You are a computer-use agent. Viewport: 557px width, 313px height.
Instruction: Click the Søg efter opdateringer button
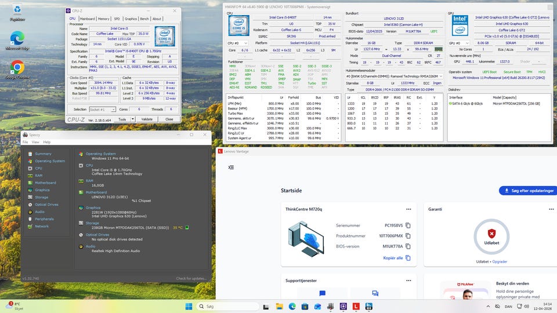click(526, 191)
